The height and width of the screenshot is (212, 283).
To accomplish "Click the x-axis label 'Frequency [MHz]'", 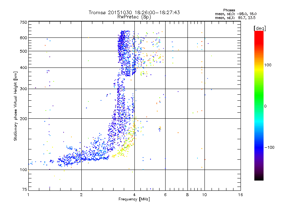I will click(x=134, y=199).
